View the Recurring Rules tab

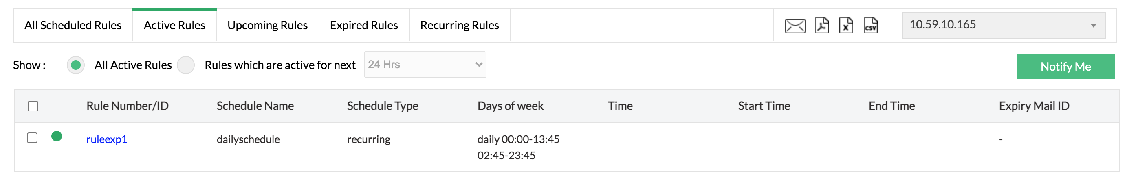click(x=459, y=26)
